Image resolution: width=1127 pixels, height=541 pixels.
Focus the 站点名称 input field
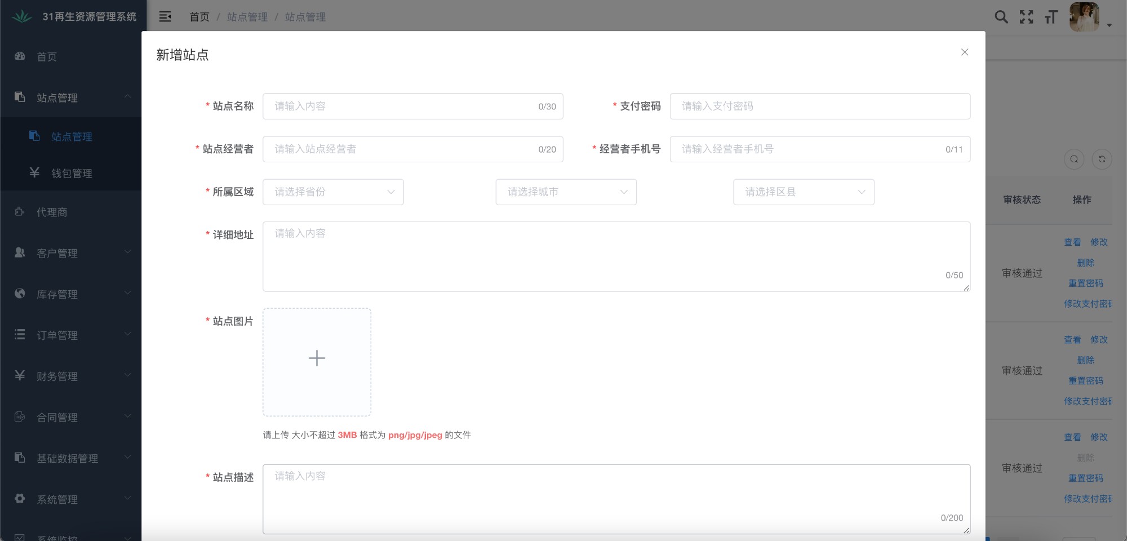tap(412, 106)
